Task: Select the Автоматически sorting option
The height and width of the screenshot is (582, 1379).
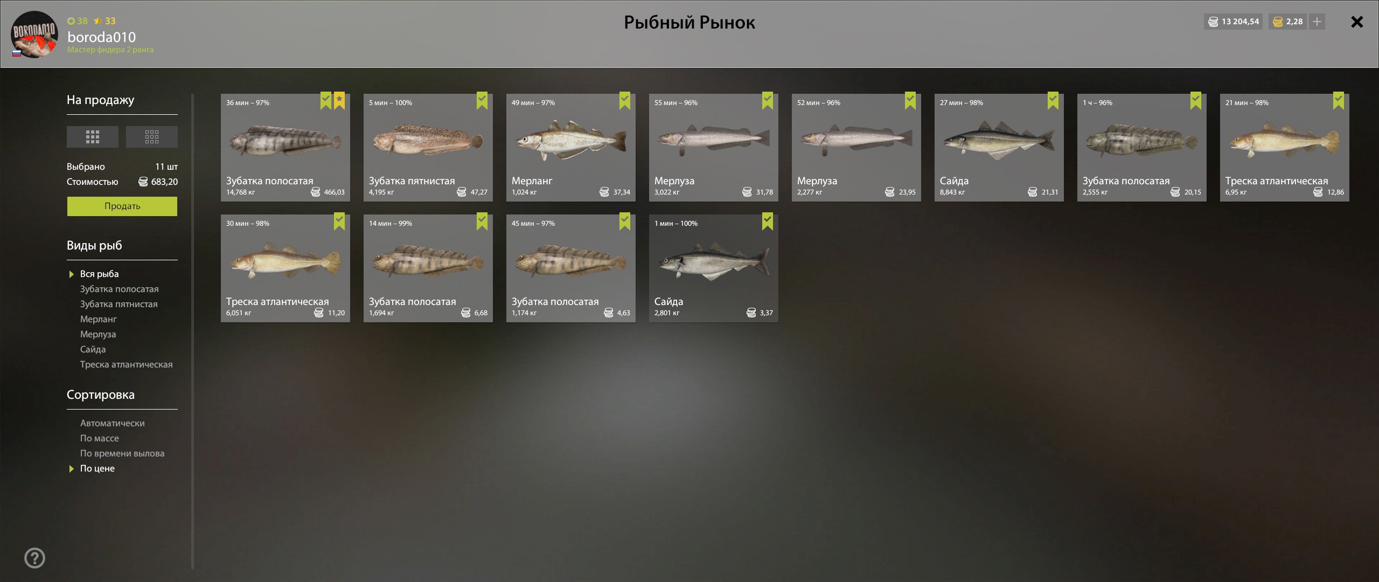Action: (x=113, y=423)
